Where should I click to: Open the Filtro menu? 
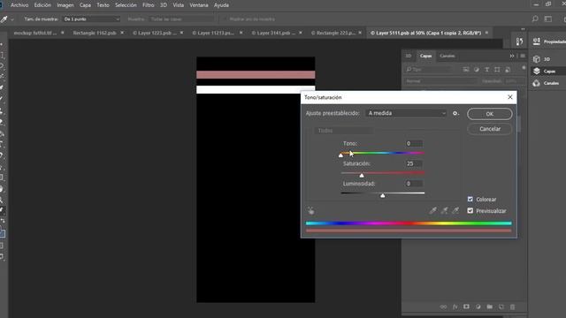click(x=148, y=5)
